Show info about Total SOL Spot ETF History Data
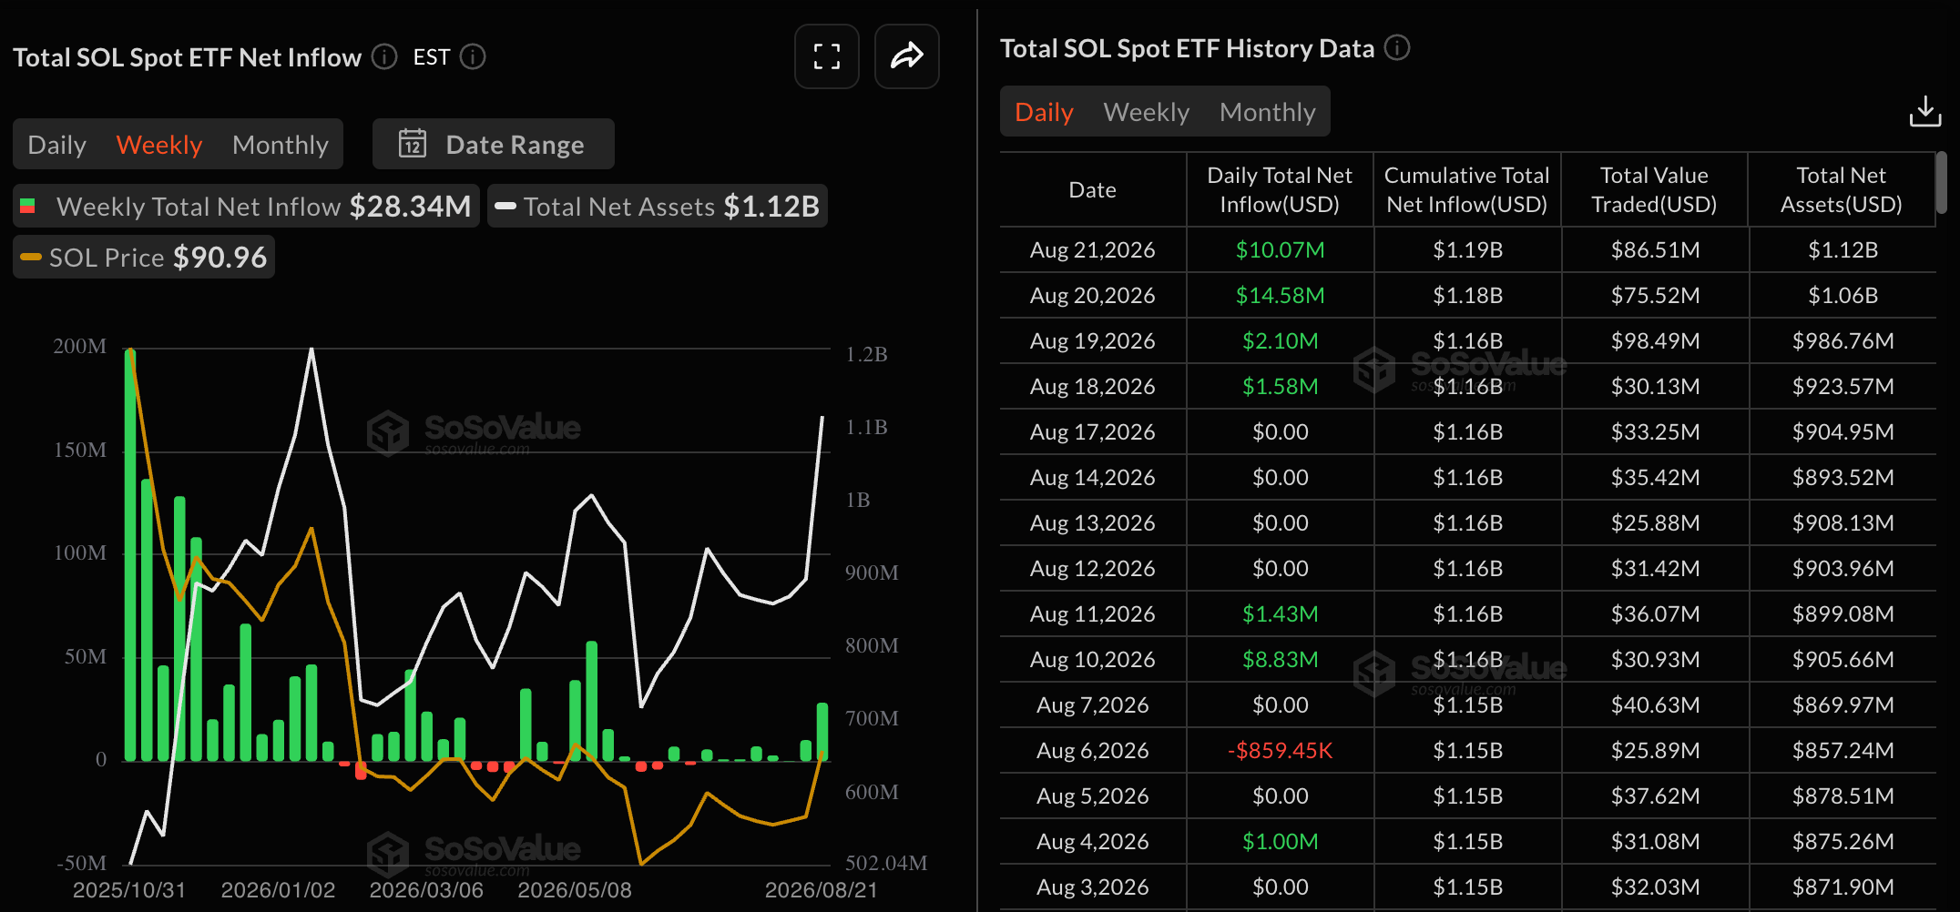 (1397, 47)
